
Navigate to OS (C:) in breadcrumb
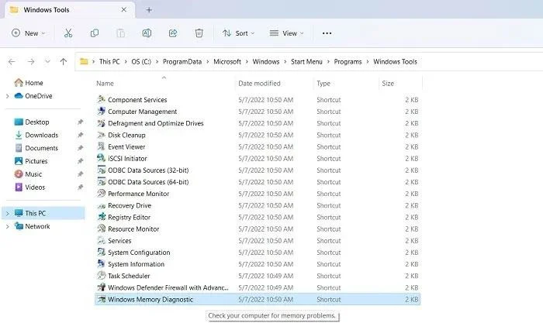(141, 61)
